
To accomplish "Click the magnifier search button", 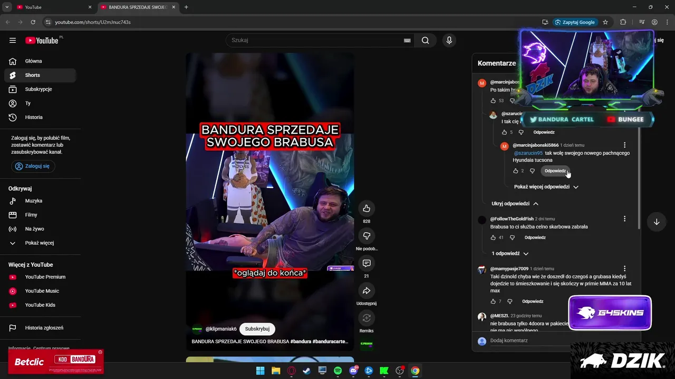I will (426, 41).
